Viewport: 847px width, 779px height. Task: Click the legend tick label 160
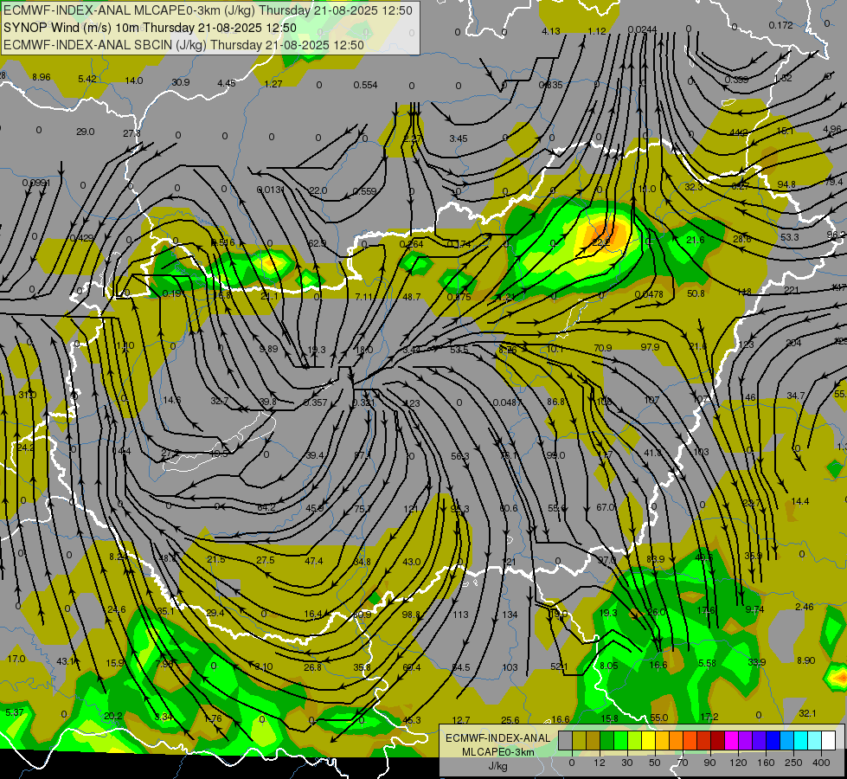[766, 763]
